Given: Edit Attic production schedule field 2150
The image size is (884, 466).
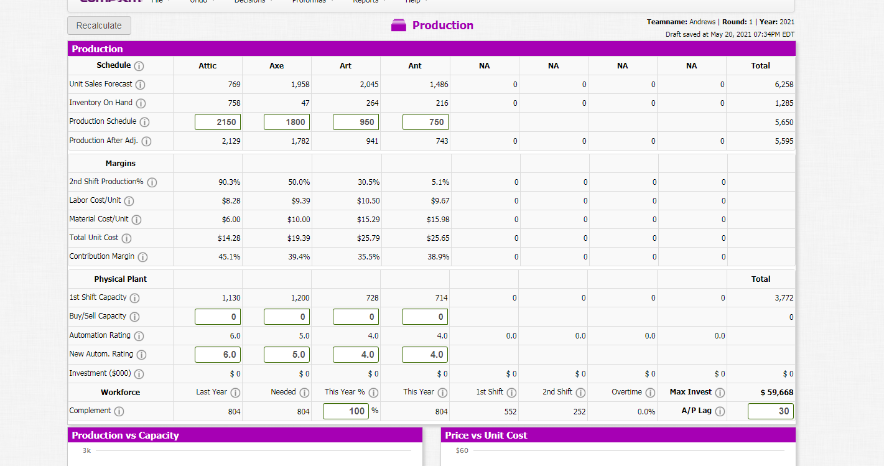Looking at the screenshot, I should (218, 122).
